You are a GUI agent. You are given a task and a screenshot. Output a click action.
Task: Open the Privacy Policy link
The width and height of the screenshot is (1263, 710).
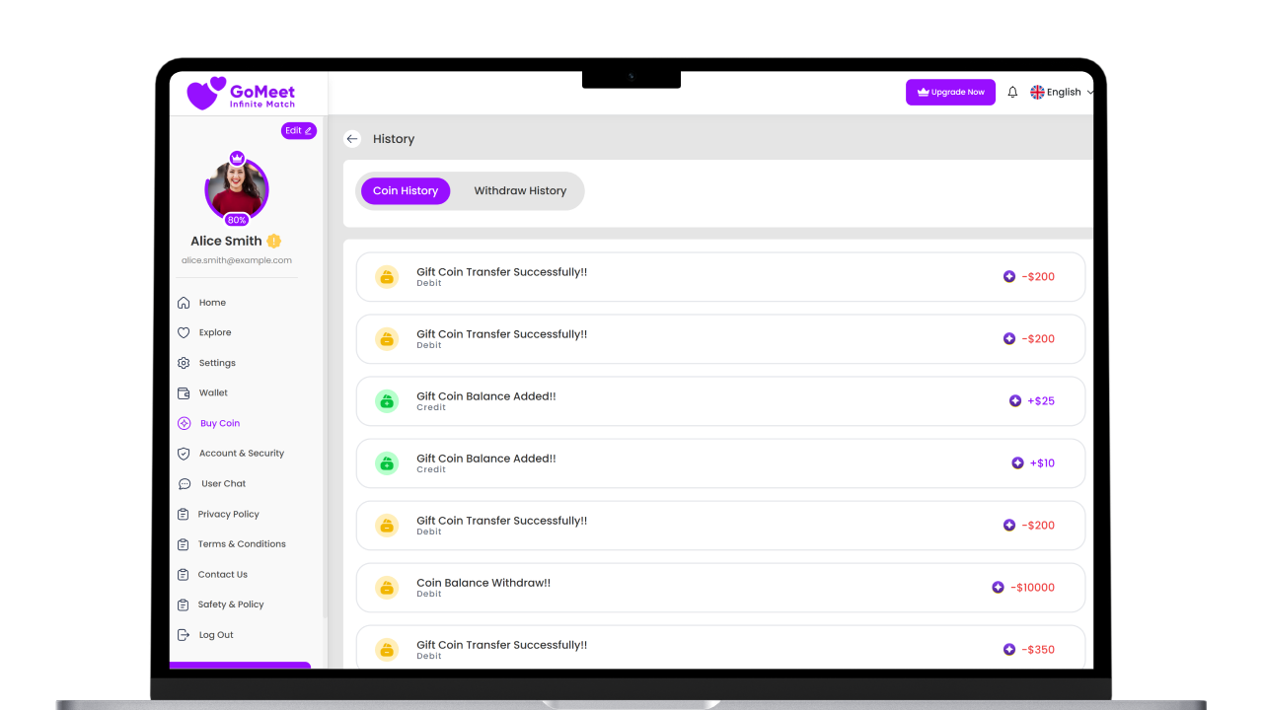coord(228,514)
